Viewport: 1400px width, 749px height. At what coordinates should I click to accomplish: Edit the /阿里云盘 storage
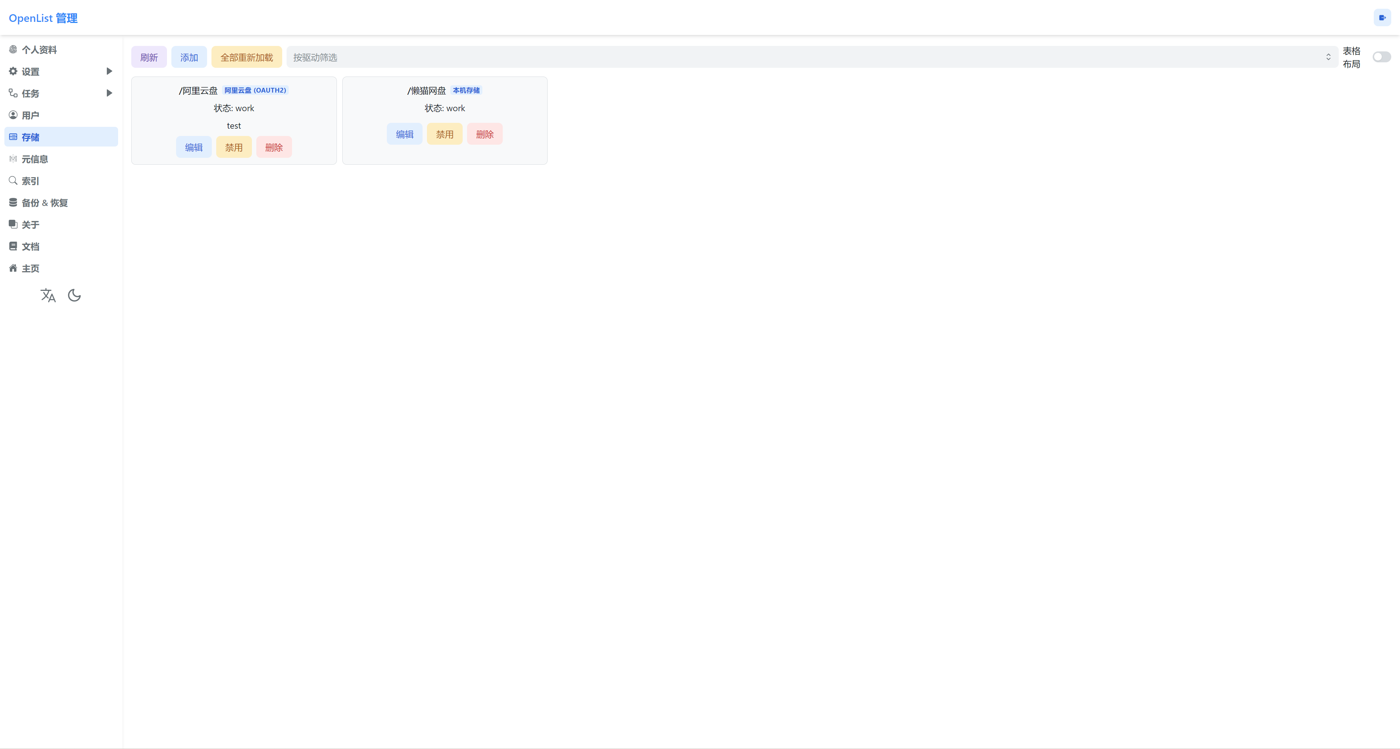[x=194, y=147]
